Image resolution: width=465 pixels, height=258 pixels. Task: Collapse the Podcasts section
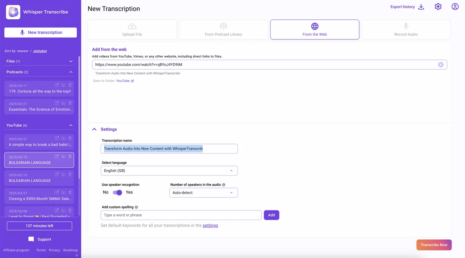tap(71, 72)
